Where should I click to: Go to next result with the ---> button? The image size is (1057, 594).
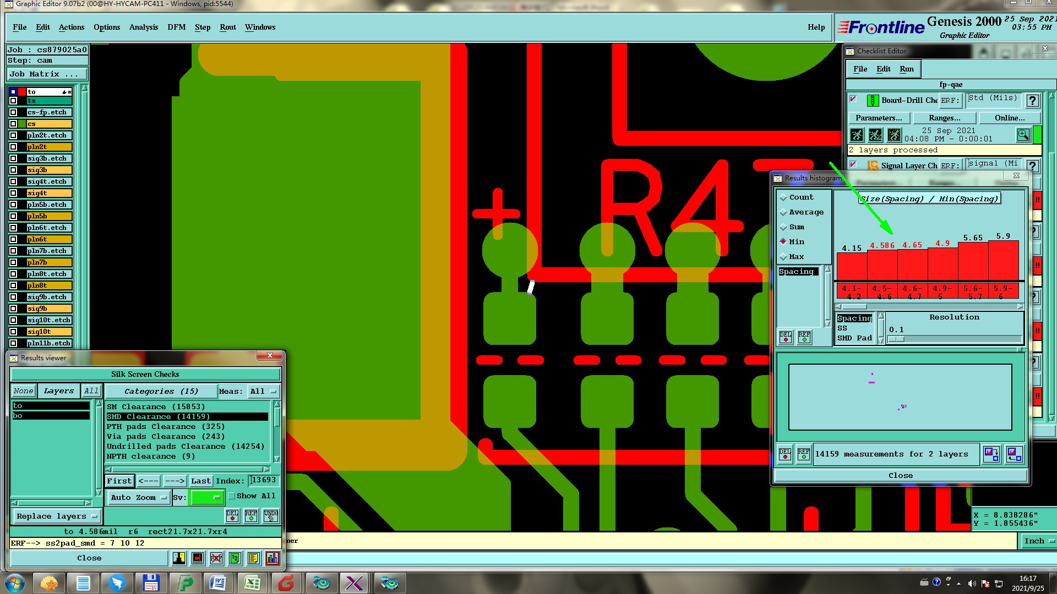coord(175,481)
